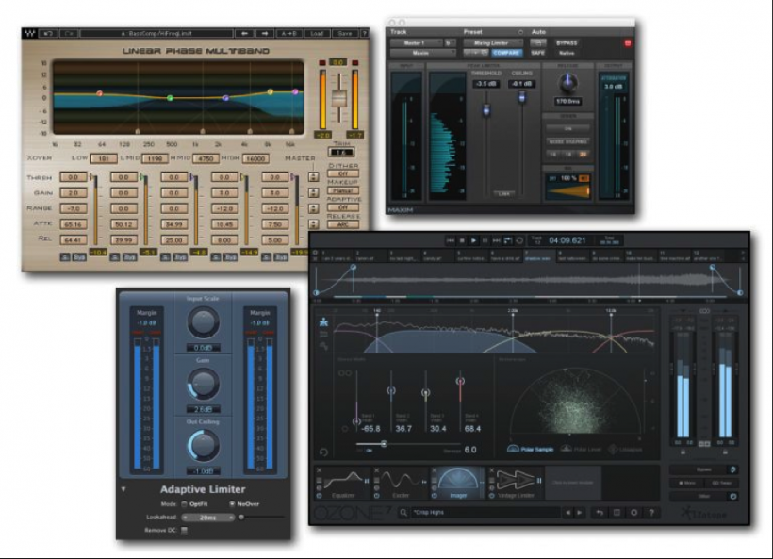Switch to Polar Level vectorscope view
Image resolution: width=773 pixels, height=559 pixels.
pyautogui.click(x=581, y=449)
